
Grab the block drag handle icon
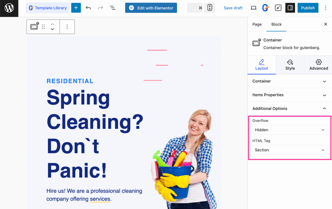[x=43, y=27]
